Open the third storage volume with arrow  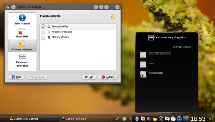[x=143, y=74]
